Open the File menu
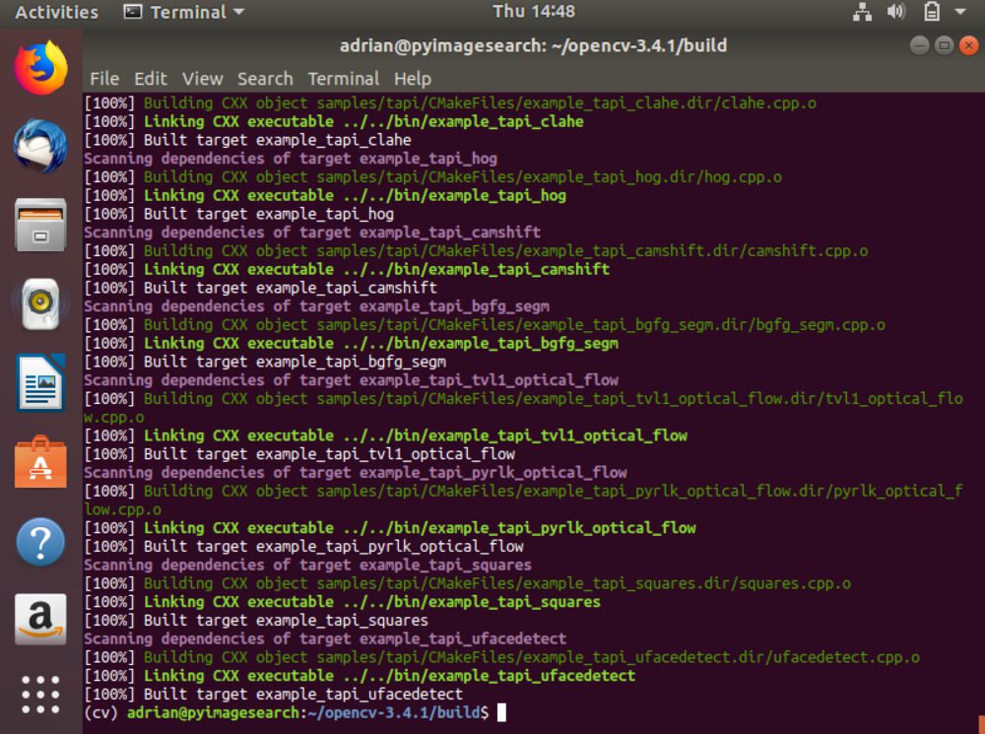985x734 pixels. 104,79
